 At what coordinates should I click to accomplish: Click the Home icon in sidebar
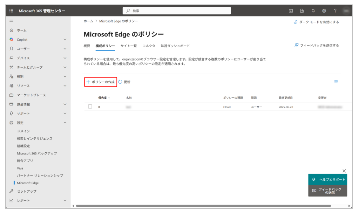pyautogui.click(x=12, y=30)
